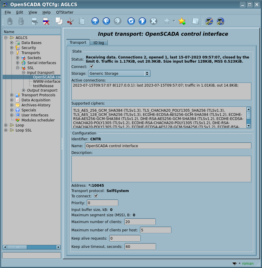Toggle the Connect checkbox in State

tap(92, 66)
